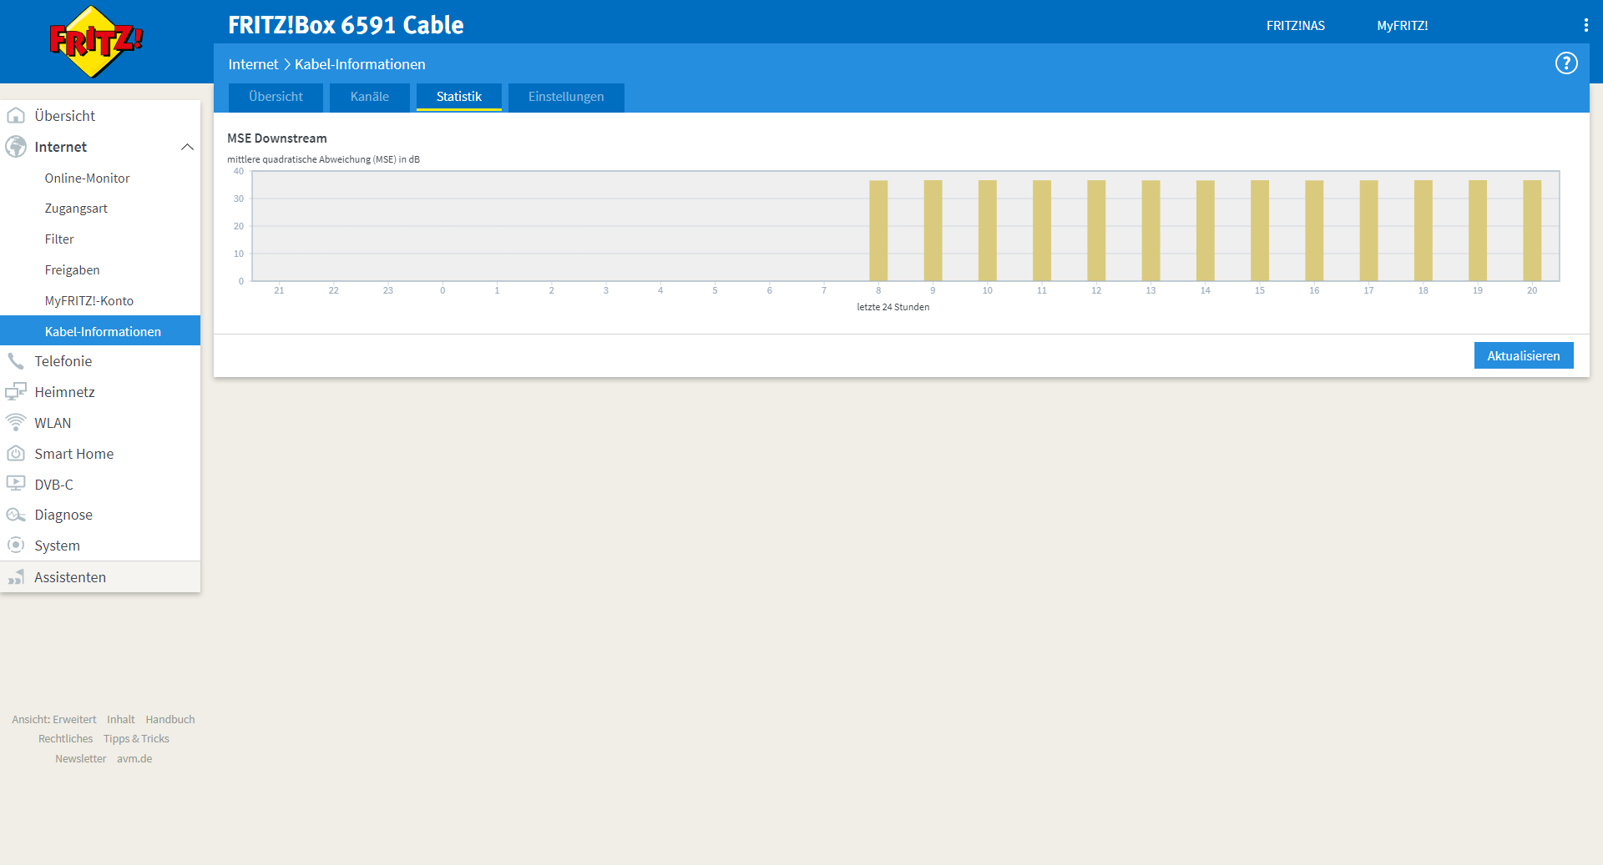
Task: Open Zugangsart menu entry
Action: click(76, 209)
